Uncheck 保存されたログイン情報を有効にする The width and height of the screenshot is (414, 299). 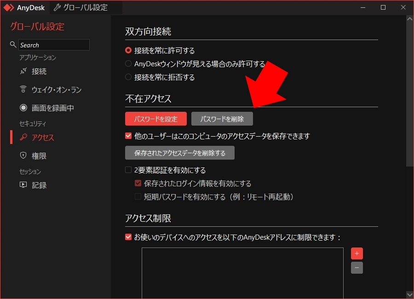coord(138,183)
